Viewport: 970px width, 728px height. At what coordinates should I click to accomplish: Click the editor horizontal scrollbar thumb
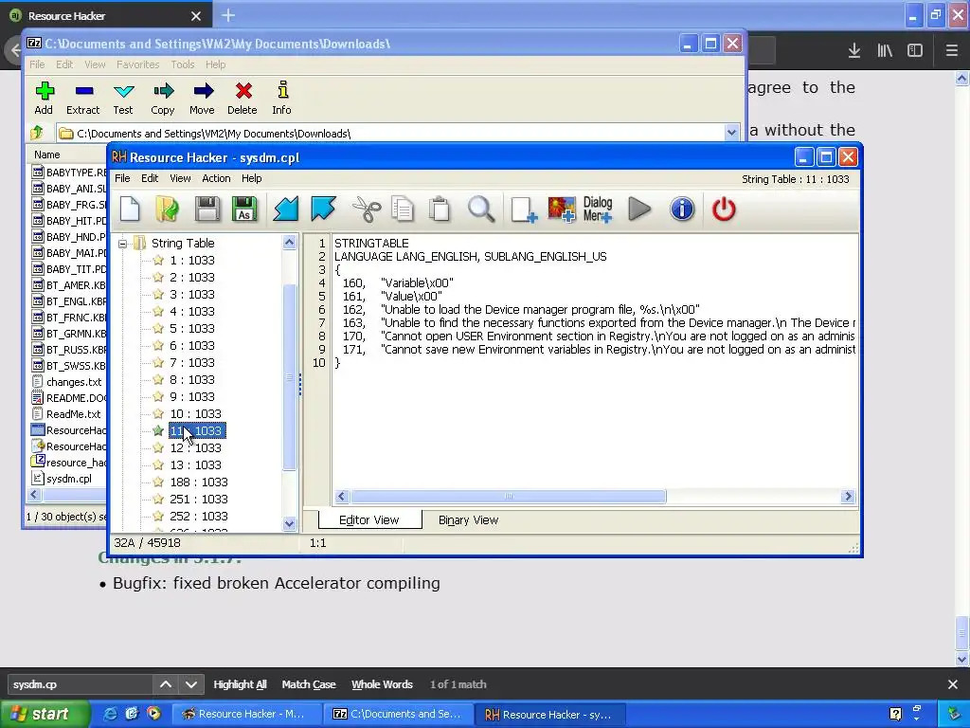pos(509,497)
